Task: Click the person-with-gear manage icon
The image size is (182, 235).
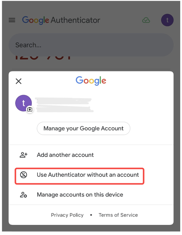Action: 24,195
